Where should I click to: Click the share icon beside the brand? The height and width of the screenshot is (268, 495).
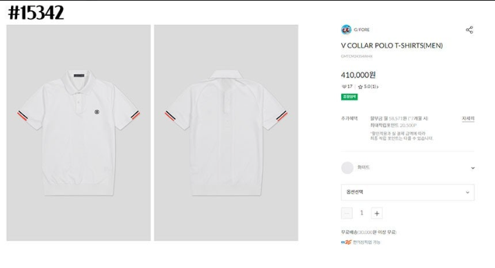pos(469,30)
